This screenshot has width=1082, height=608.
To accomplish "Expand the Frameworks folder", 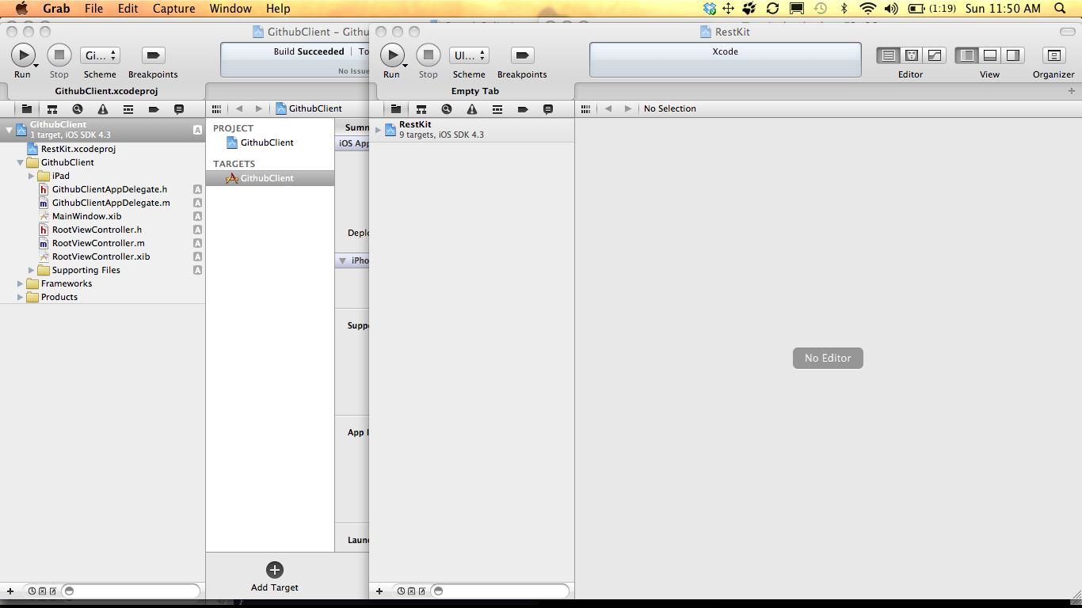I will [21, 283].
